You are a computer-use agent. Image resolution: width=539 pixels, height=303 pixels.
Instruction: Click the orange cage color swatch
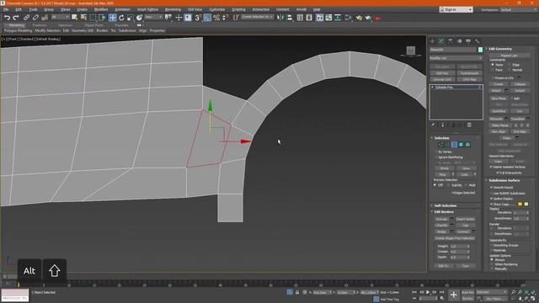[x=520, y=204]
